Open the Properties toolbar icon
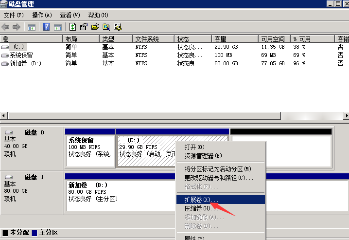Viewport: 349px width, 240px height. pyautogui.click(x=84, y=27)
